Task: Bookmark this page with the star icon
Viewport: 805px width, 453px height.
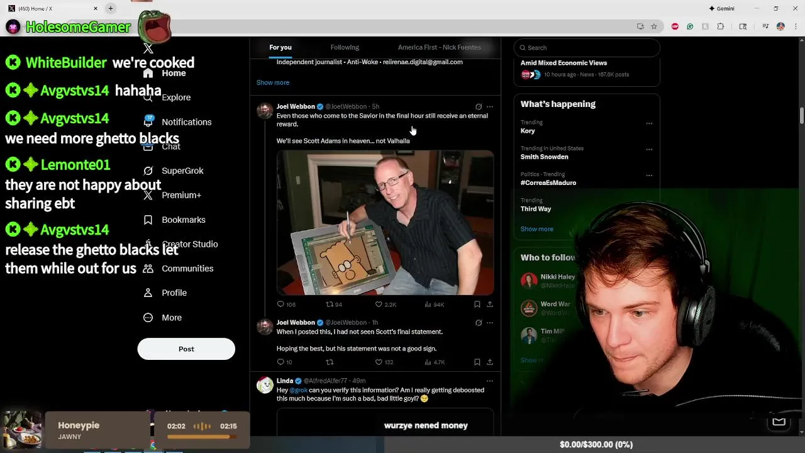Action: 654,26
